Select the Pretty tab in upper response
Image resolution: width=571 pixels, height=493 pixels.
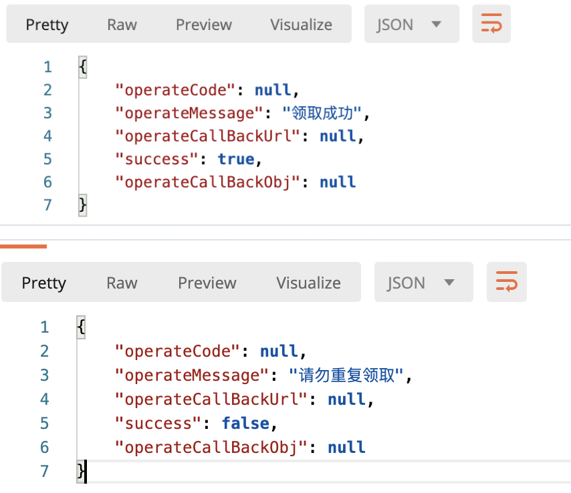47,25
